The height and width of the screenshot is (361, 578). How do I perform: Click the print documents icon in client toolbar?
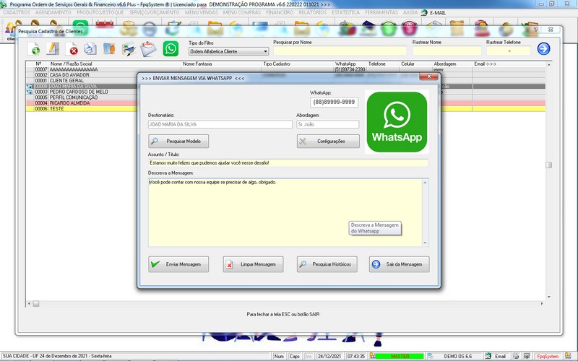(x=90, y=48)
